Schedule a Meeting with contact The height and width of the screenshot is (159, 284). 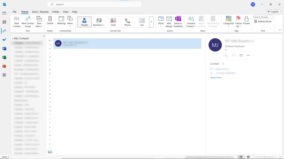(x=61, y=20)
